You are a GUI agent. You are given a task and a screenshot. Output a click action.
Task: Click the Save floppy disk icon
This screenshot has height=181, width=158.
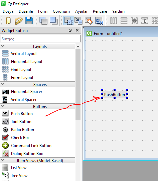coord(29,21)
